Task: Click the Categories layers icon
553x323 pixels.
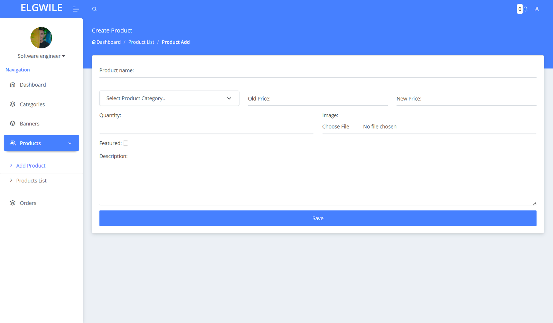Action: 13,104
